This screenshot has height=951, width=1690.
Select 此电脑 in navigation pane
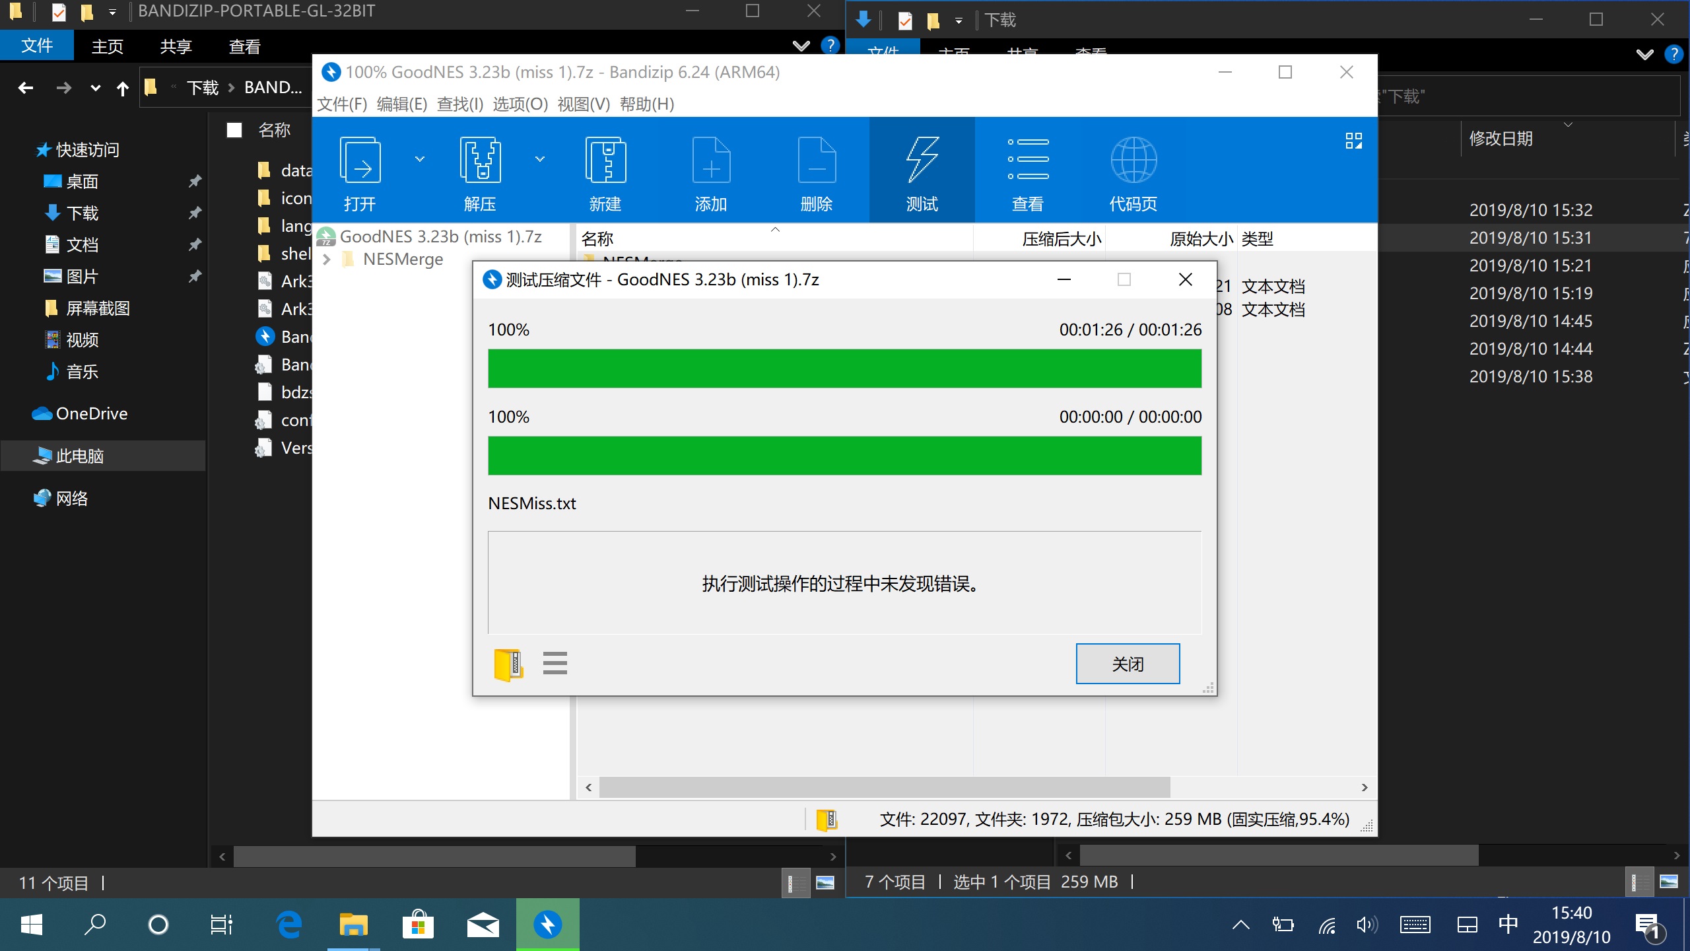(x=102, y=456)
